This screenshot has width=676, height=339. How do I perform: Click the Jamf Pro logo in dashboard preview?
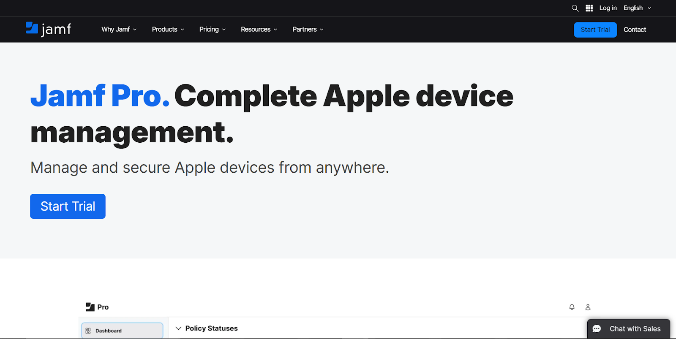point(97,307)
